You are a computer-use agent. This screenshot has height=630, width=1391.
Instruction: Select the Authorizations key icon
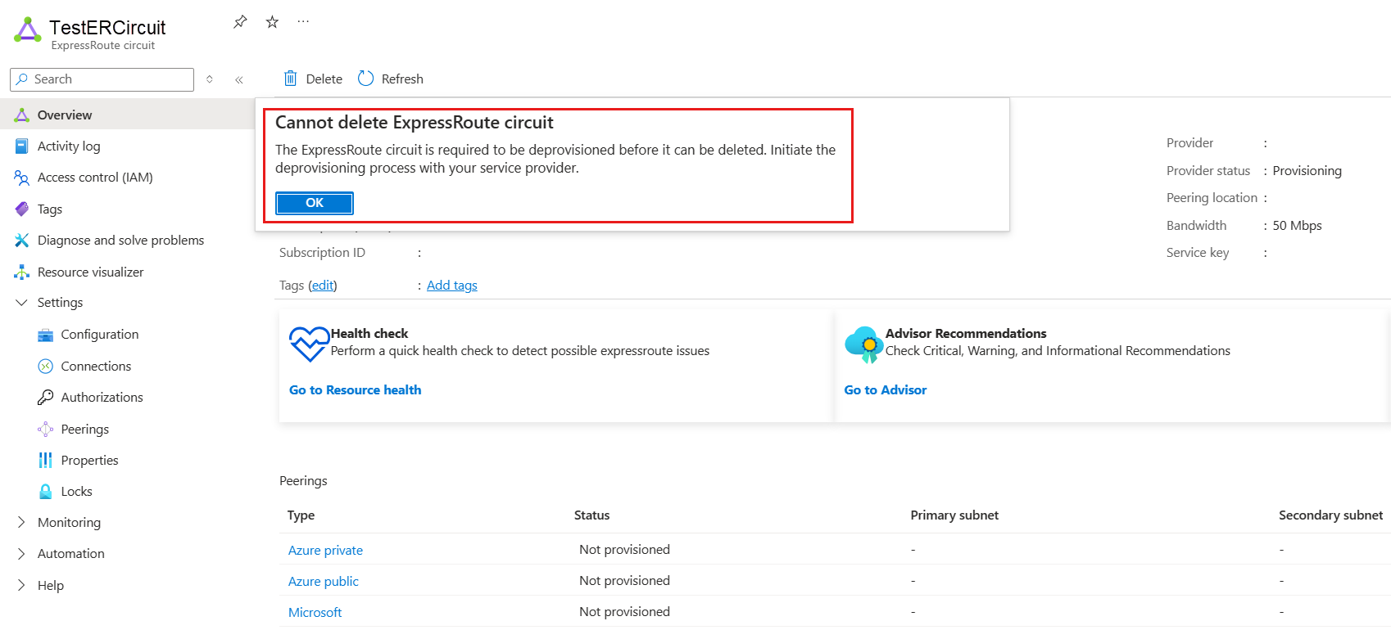pos(46,397)
